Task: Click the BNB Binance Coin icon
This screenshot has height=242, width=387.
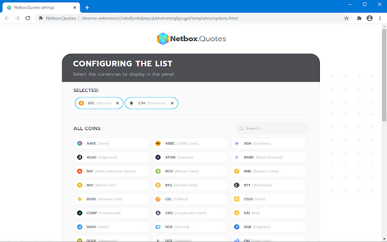Action: pos(236,171)
